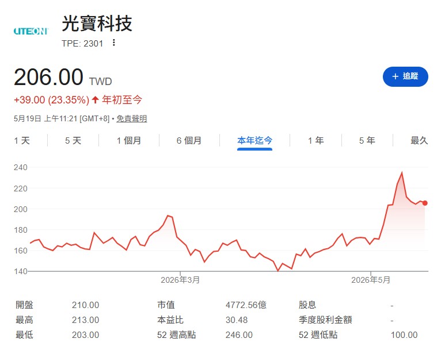Image resolution: width=441 pixels, height=350 pixels.
Task: Click the red current-price dot on chart
Action: 425,203
